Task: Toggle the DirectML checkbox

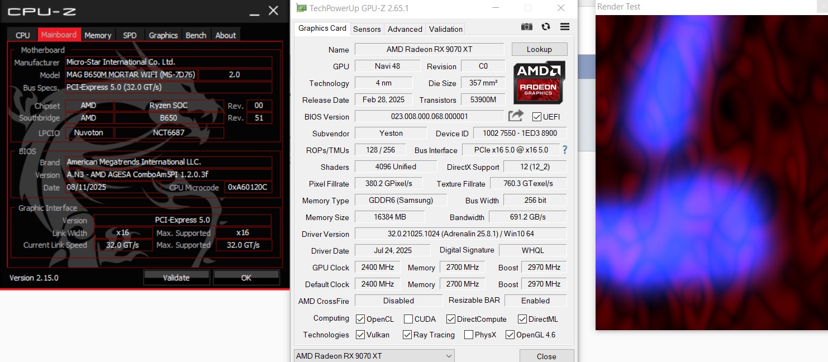Action: click(522, 319)
